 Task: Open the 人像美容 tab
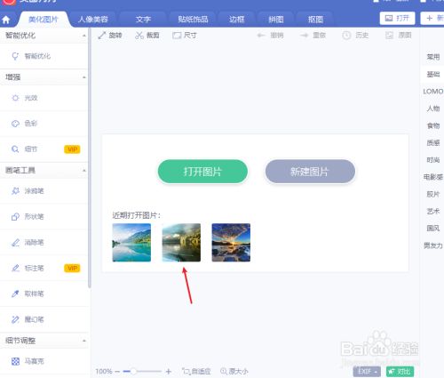click(x=93, y=20)
